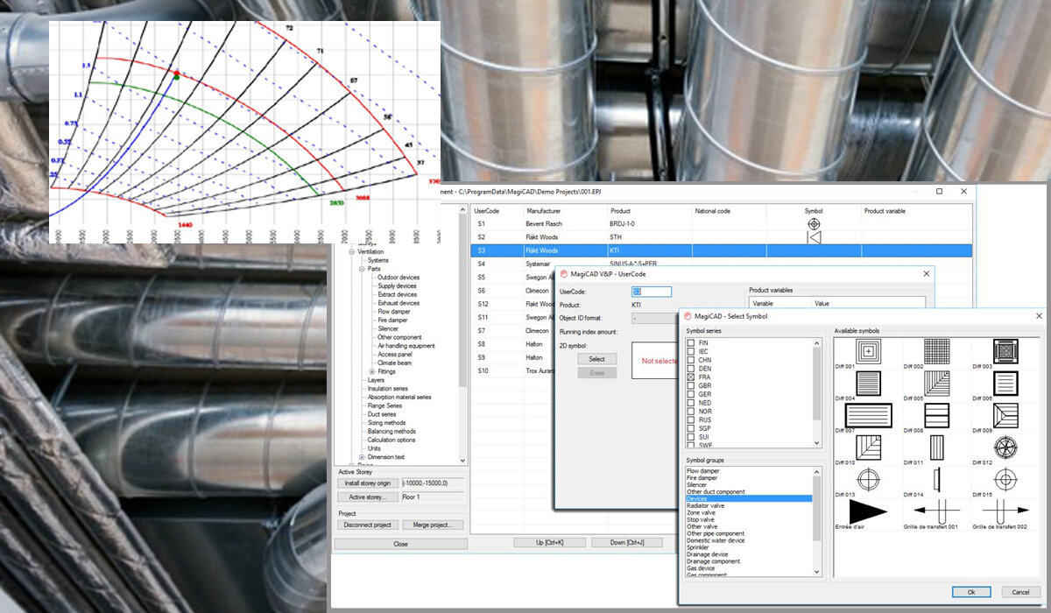Click the UserCode input field

651,292
